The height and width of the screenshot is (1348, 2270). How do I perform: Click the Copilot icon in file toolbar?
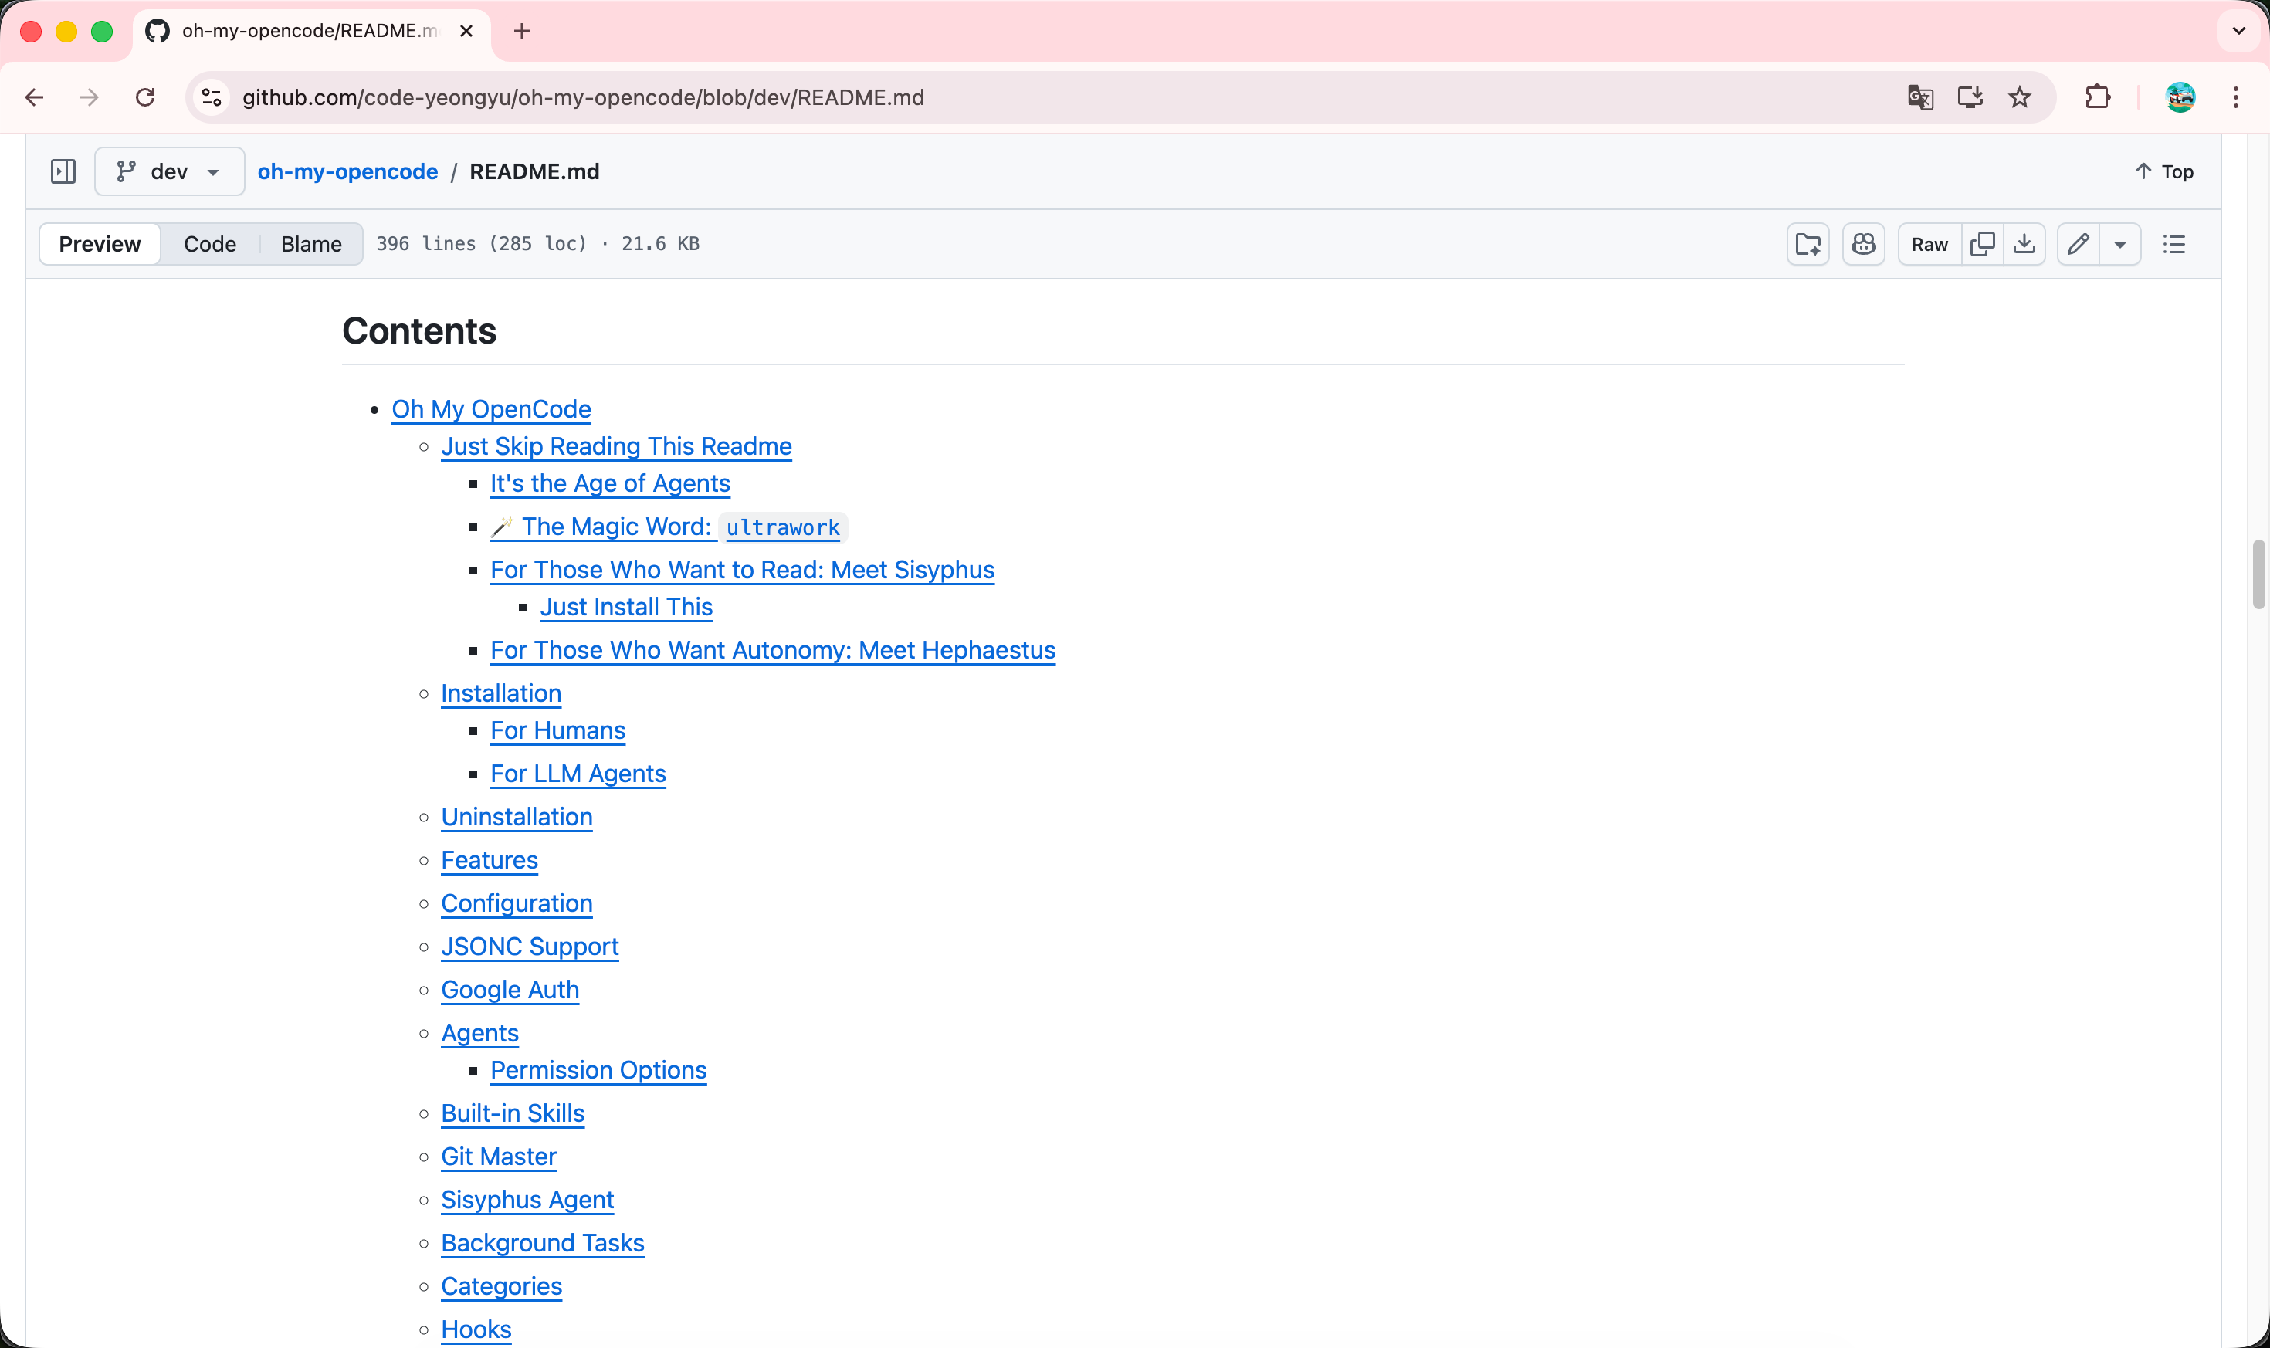(x=1863, y=244)
